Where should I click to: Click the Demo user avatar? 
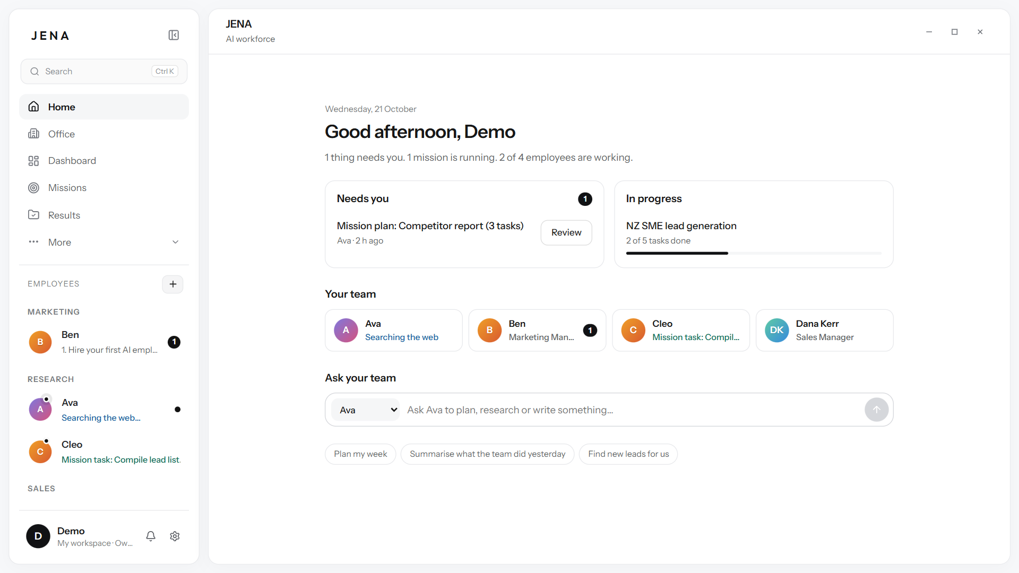[38, 536]
